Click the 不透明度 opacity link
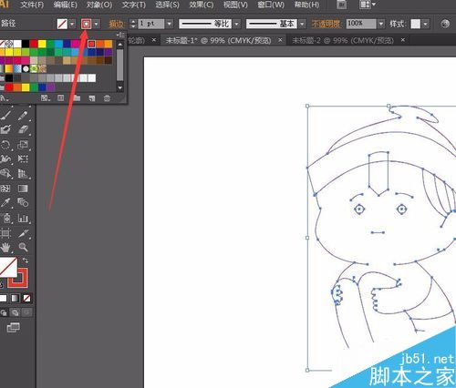The width and height of the screenshot is (456, 388). coord(326,24)
